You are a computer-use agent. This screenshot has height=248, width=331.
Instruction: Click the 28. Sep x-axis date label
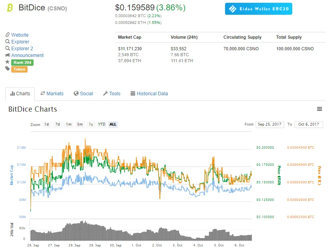[74, 245]
